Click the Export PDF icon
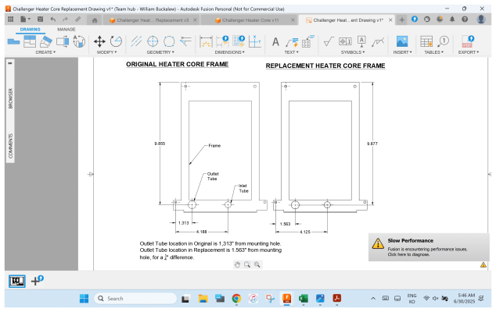496x312 pixels. coord(469,41)
